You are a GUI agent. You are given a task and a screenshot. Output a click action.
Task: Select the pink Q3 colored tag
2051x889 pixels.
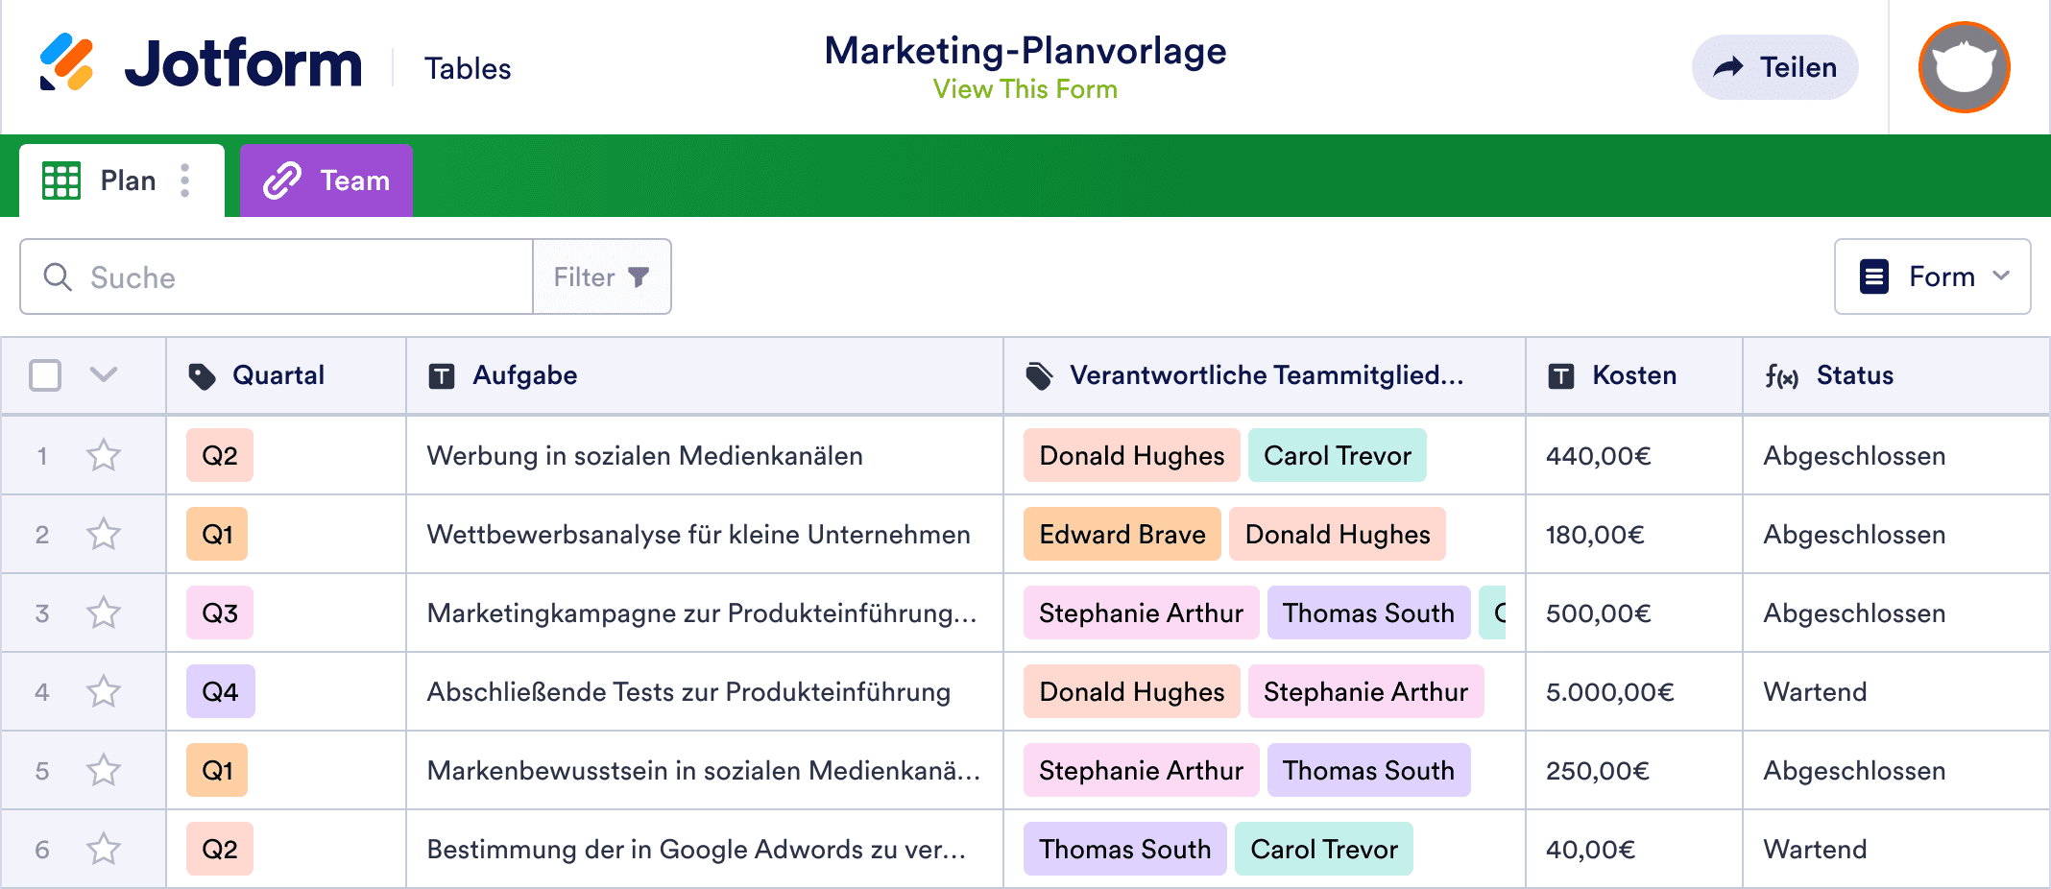tap(219, 613)
